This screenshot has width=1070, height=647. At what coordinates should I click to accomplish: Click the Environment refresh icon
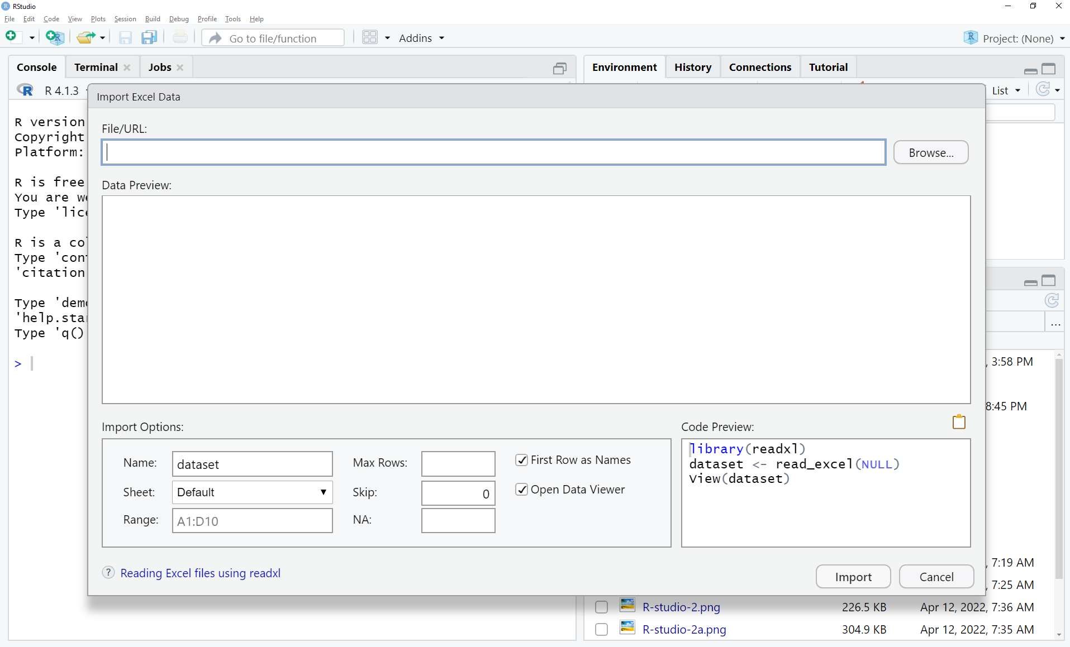pyautogui.click(x=1043, y=89)
